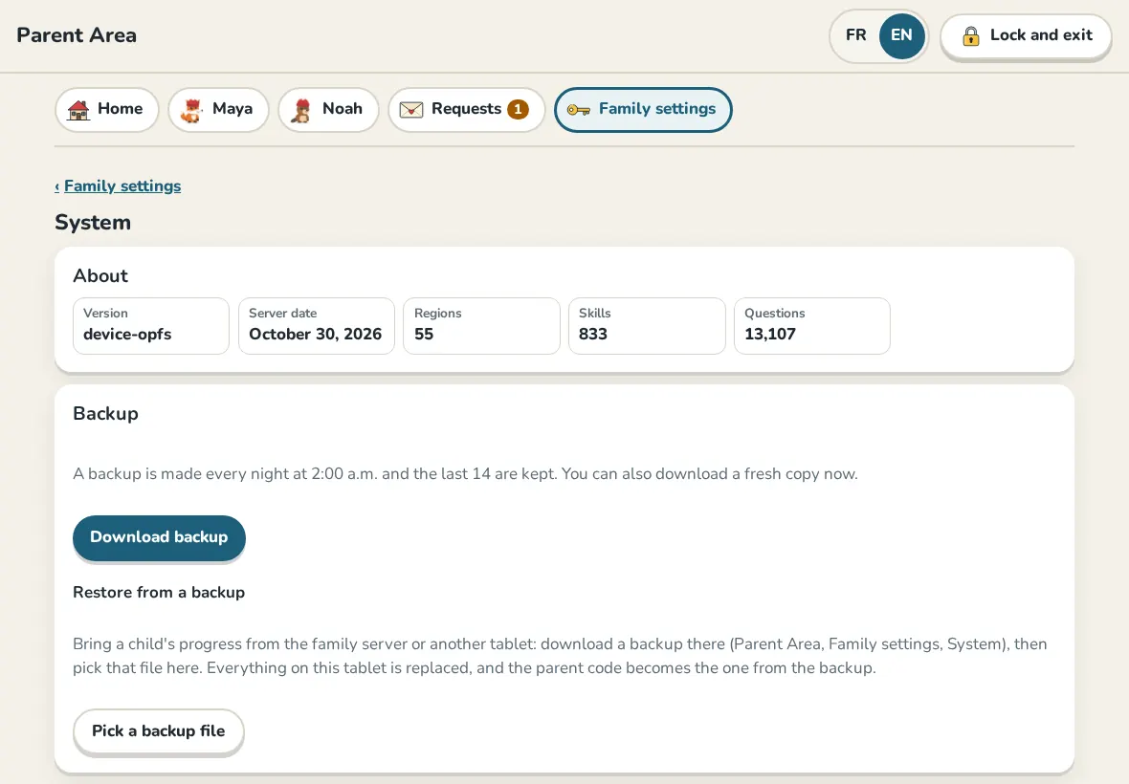This screenshot has width=1129, height=784.
Task: Click the Download backup button
Action: (159, 537)
